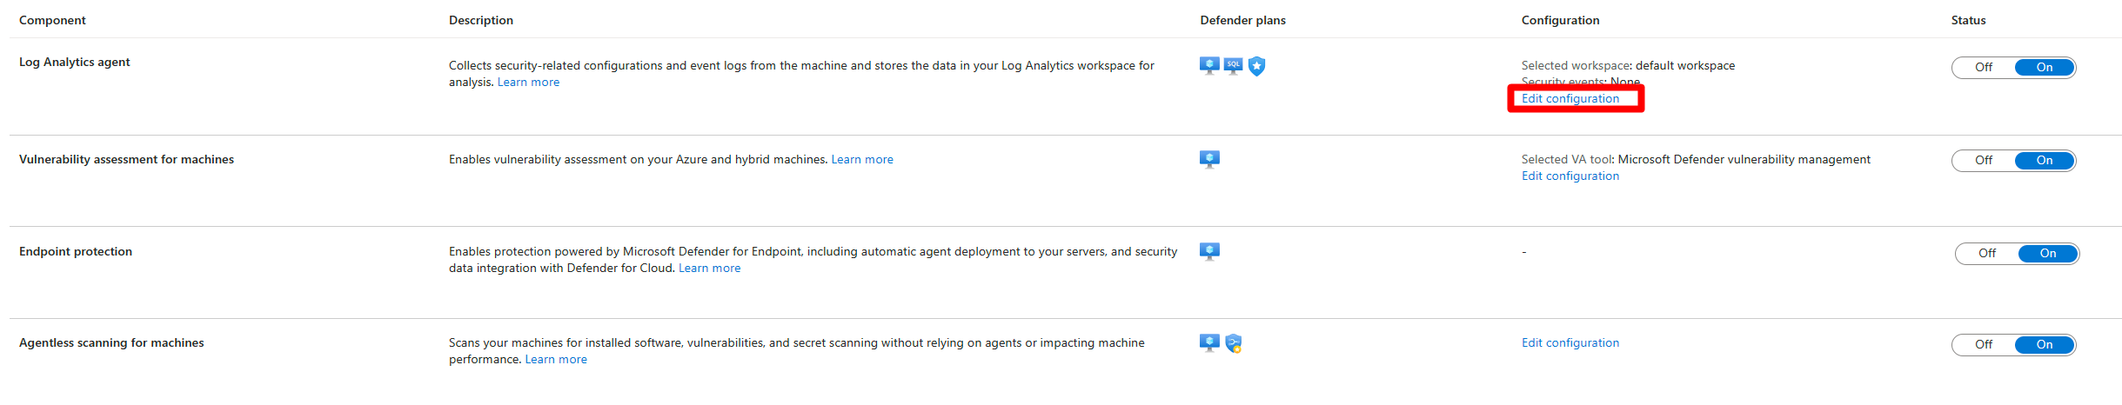Click the Servers plan icon for Agentless scanning
2122x405 pixels.
pos(1209,342)
